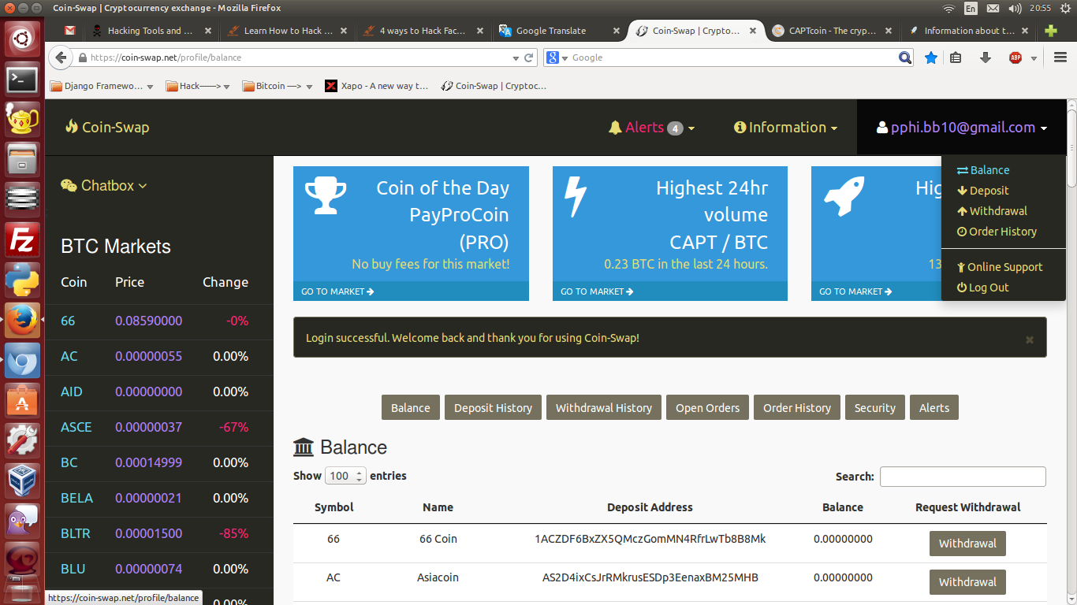Open the Ubuntu Dash home launcher
This screenshot has width=1077, height=605.
pyautogui.click(x=22, y=39)
